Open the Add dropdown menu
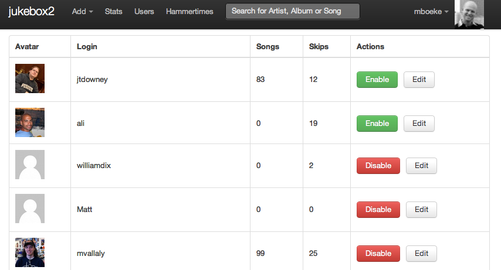 click(82, 12)
